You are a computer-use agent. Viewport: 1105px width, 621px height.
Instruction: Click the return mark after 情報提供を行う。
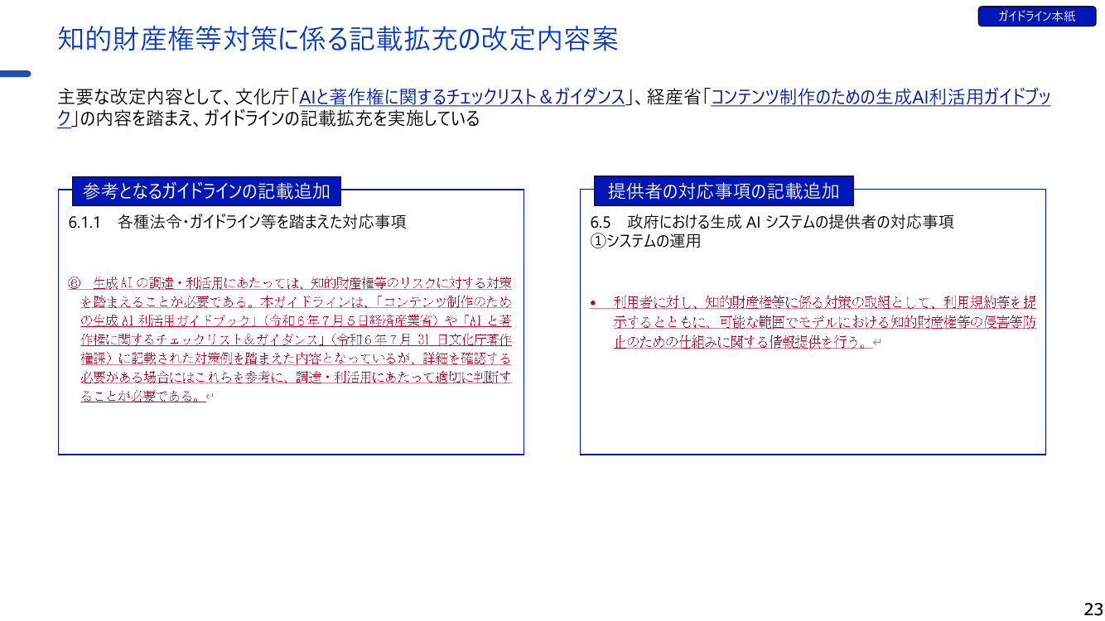coord(877,343)
